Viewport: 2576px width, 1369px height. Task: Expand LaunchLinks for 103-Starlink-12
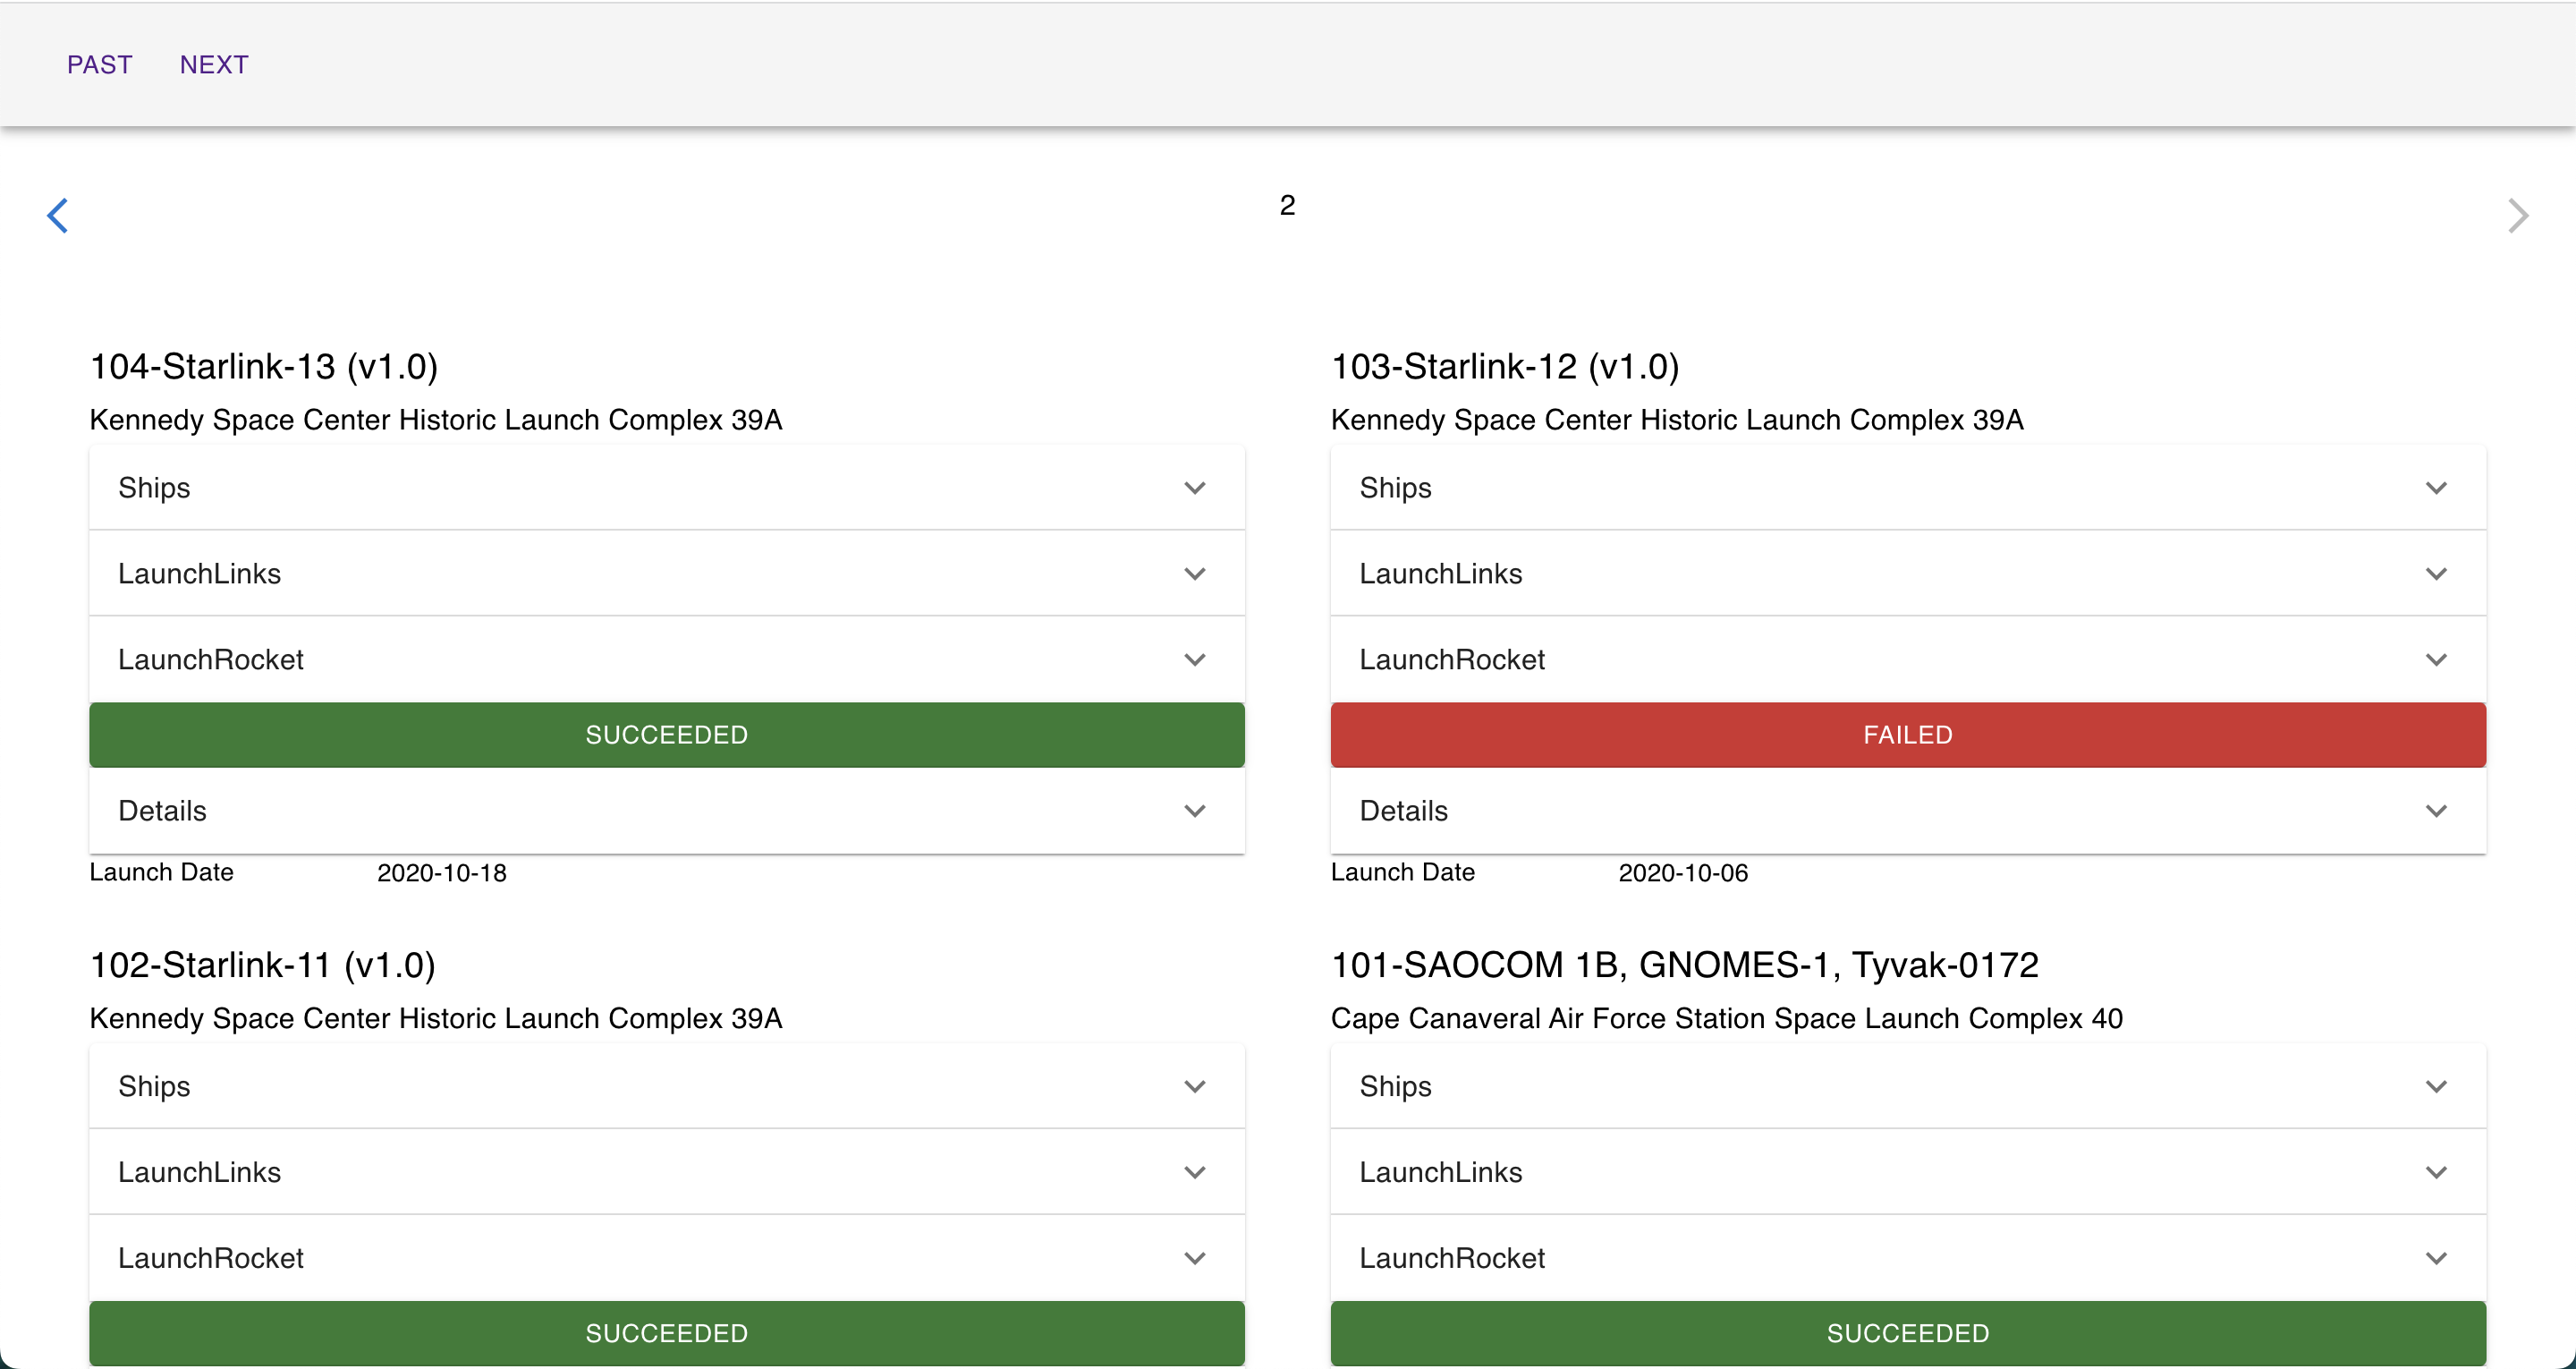click(x=1906, y=574)
